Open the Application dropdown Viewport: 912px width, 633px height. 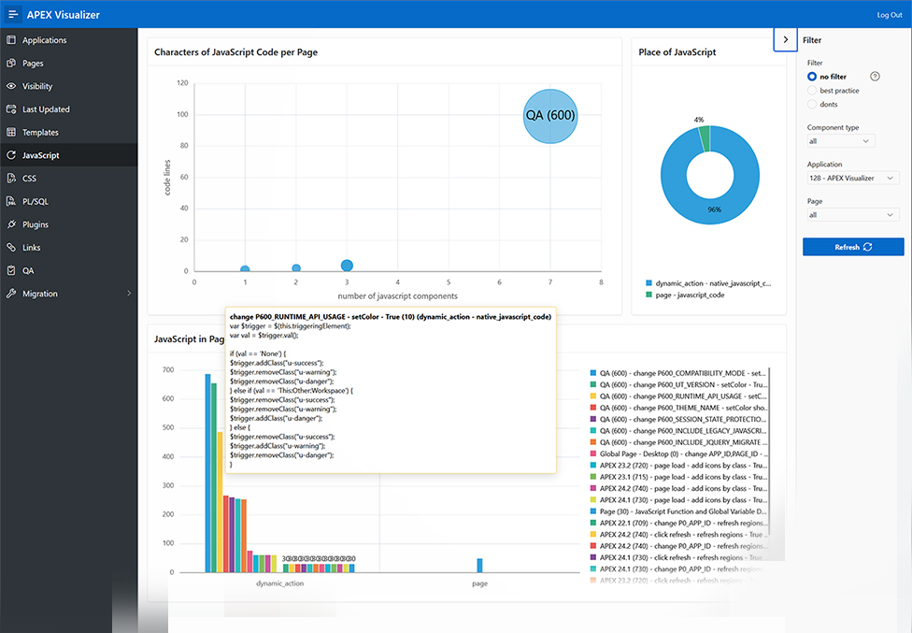click(852, 178)
